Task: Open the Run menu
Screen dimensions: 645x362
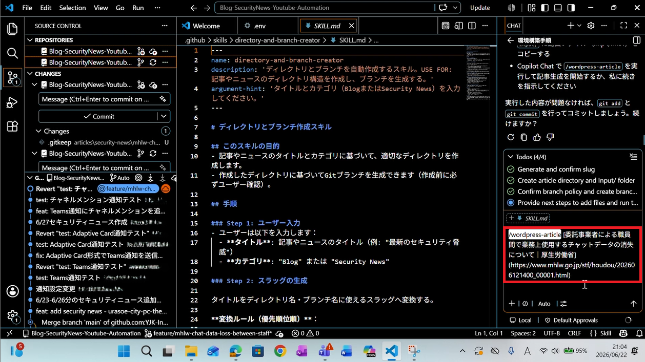Action: [x=138, y=8]
